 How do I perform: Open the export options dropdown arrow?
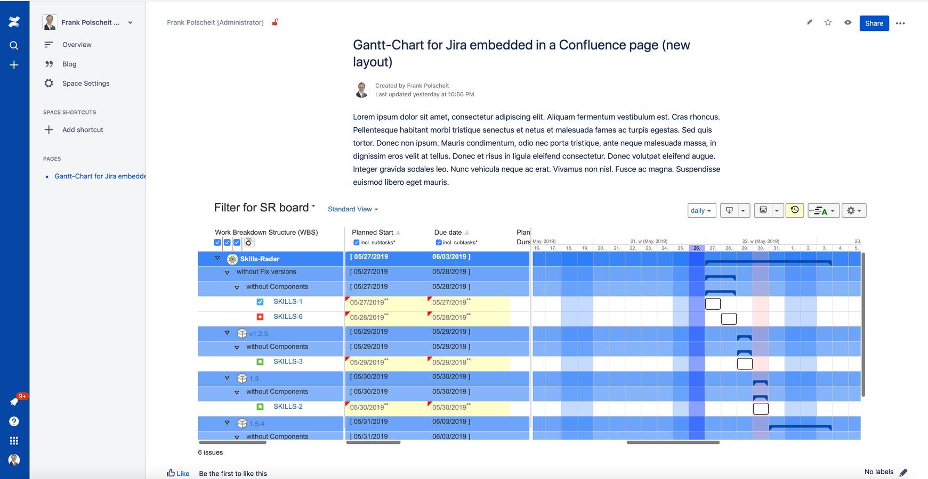(743, 211)
